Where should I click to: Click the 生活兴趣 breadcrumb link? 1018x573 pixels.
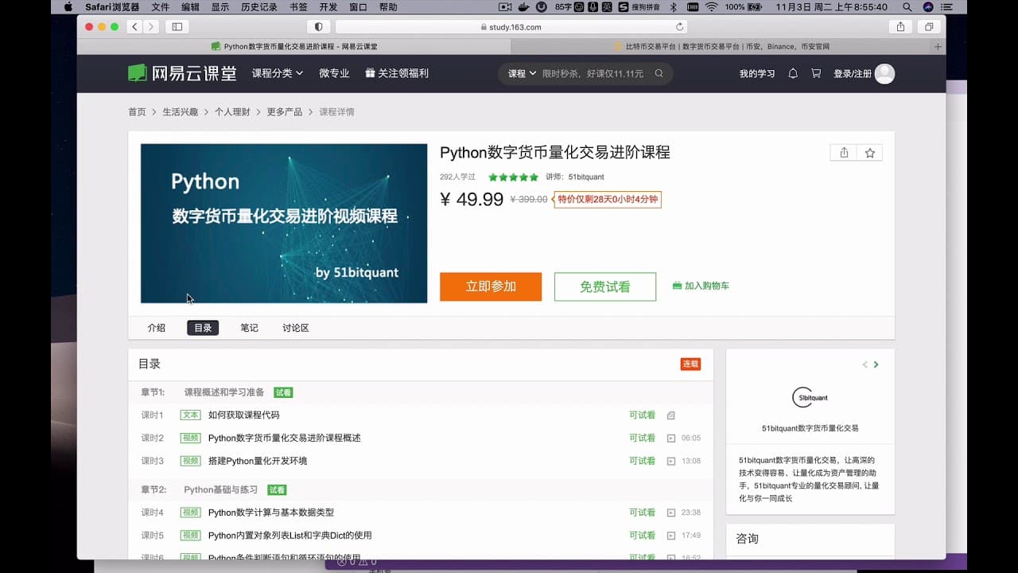pyautogui.click(x=181, y=112)
